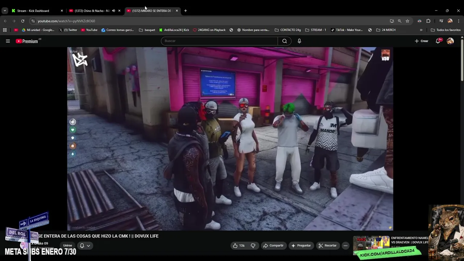Search by voice with the microphone

(x=299, y=41)
